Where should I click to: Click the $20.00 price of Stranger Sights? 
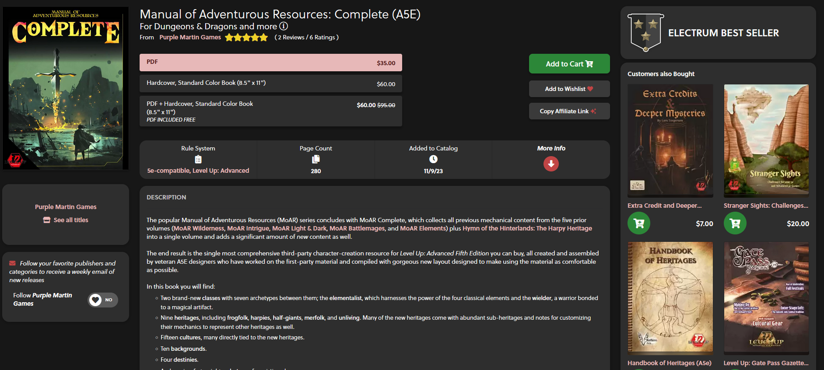tap(798, 223)
